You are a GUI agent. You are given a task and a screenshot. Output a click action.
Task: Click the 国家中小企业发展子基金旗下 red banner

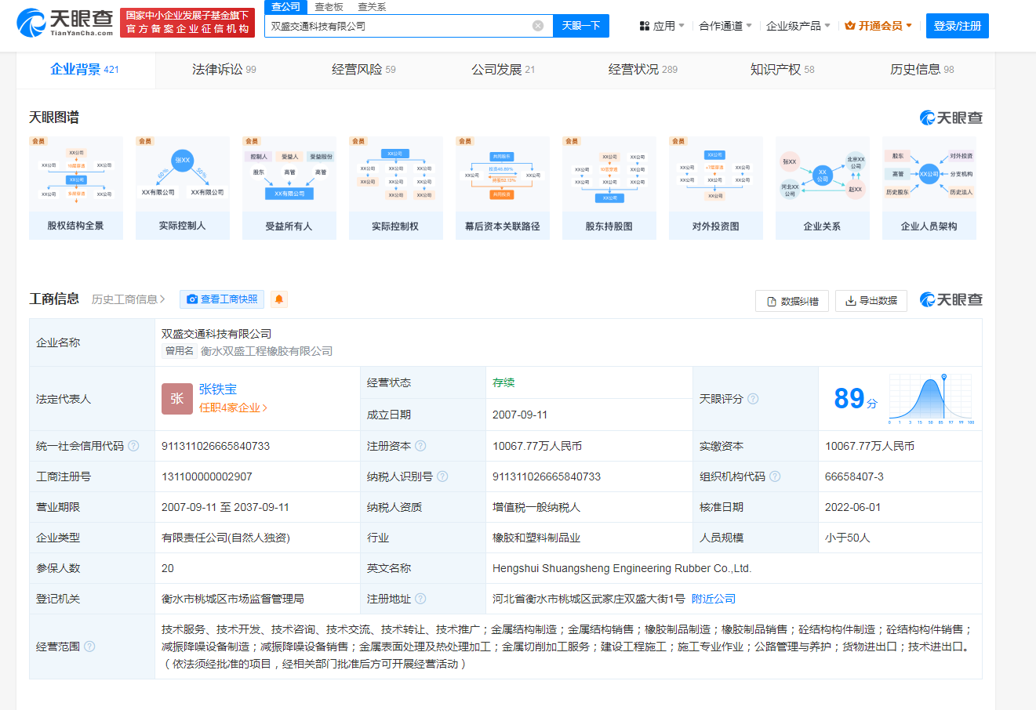tap(187, 22)
